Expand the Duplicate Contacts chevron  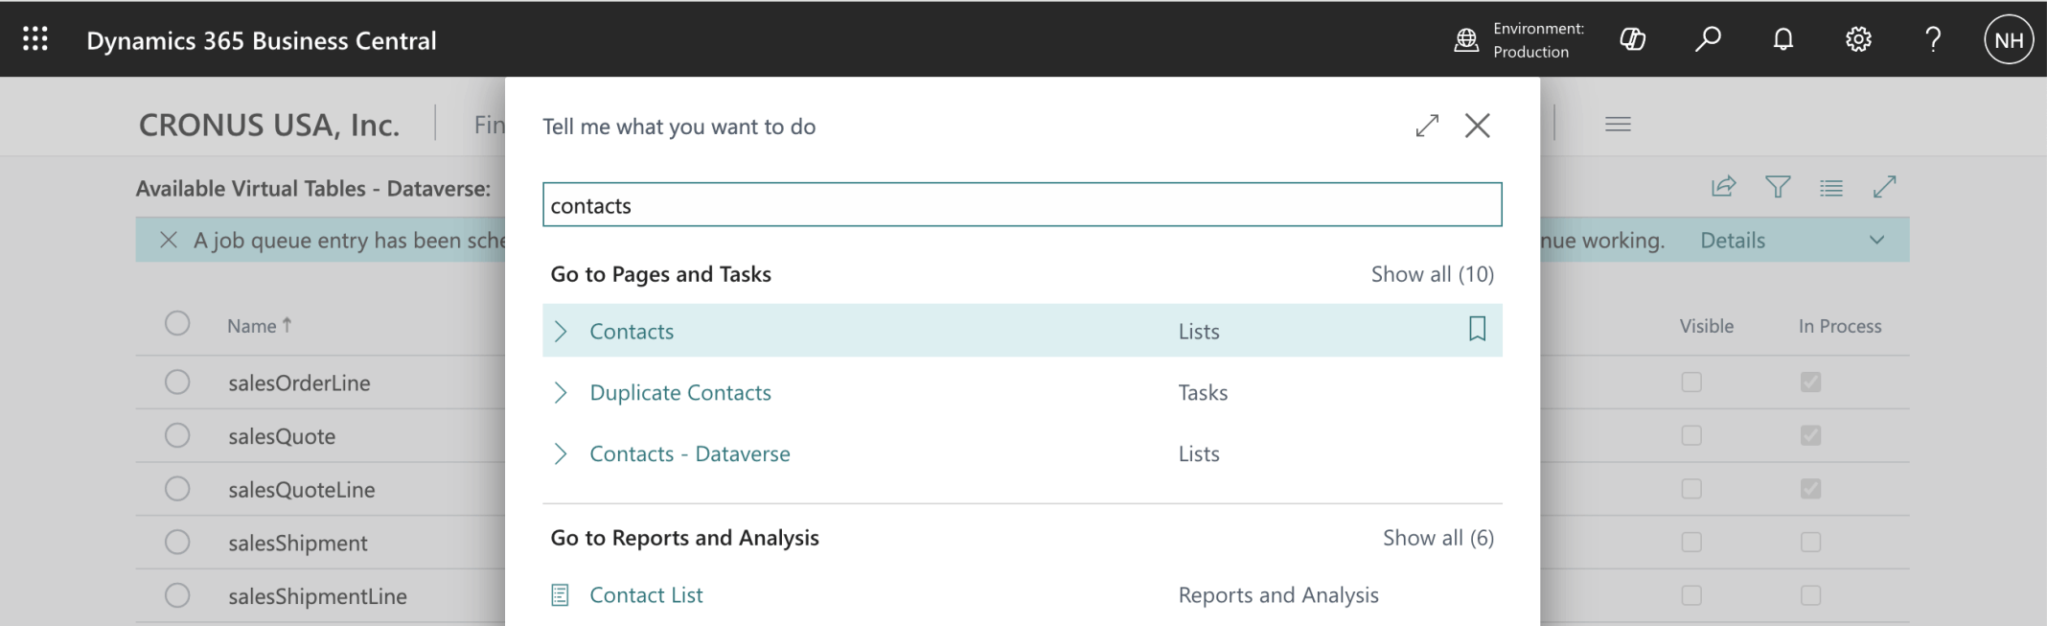coord(562,393)
